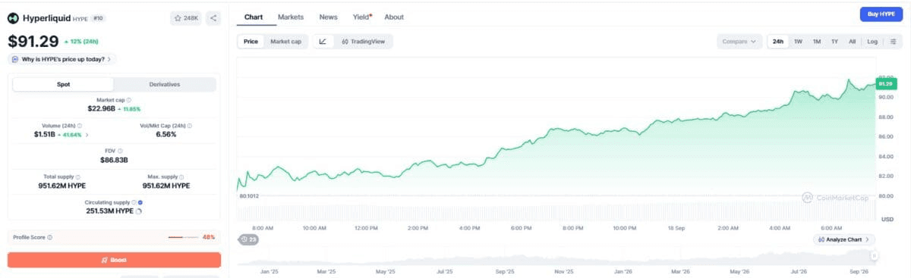Switch to line chart style icon
911x278 pixels.
(x=323, y=42)
